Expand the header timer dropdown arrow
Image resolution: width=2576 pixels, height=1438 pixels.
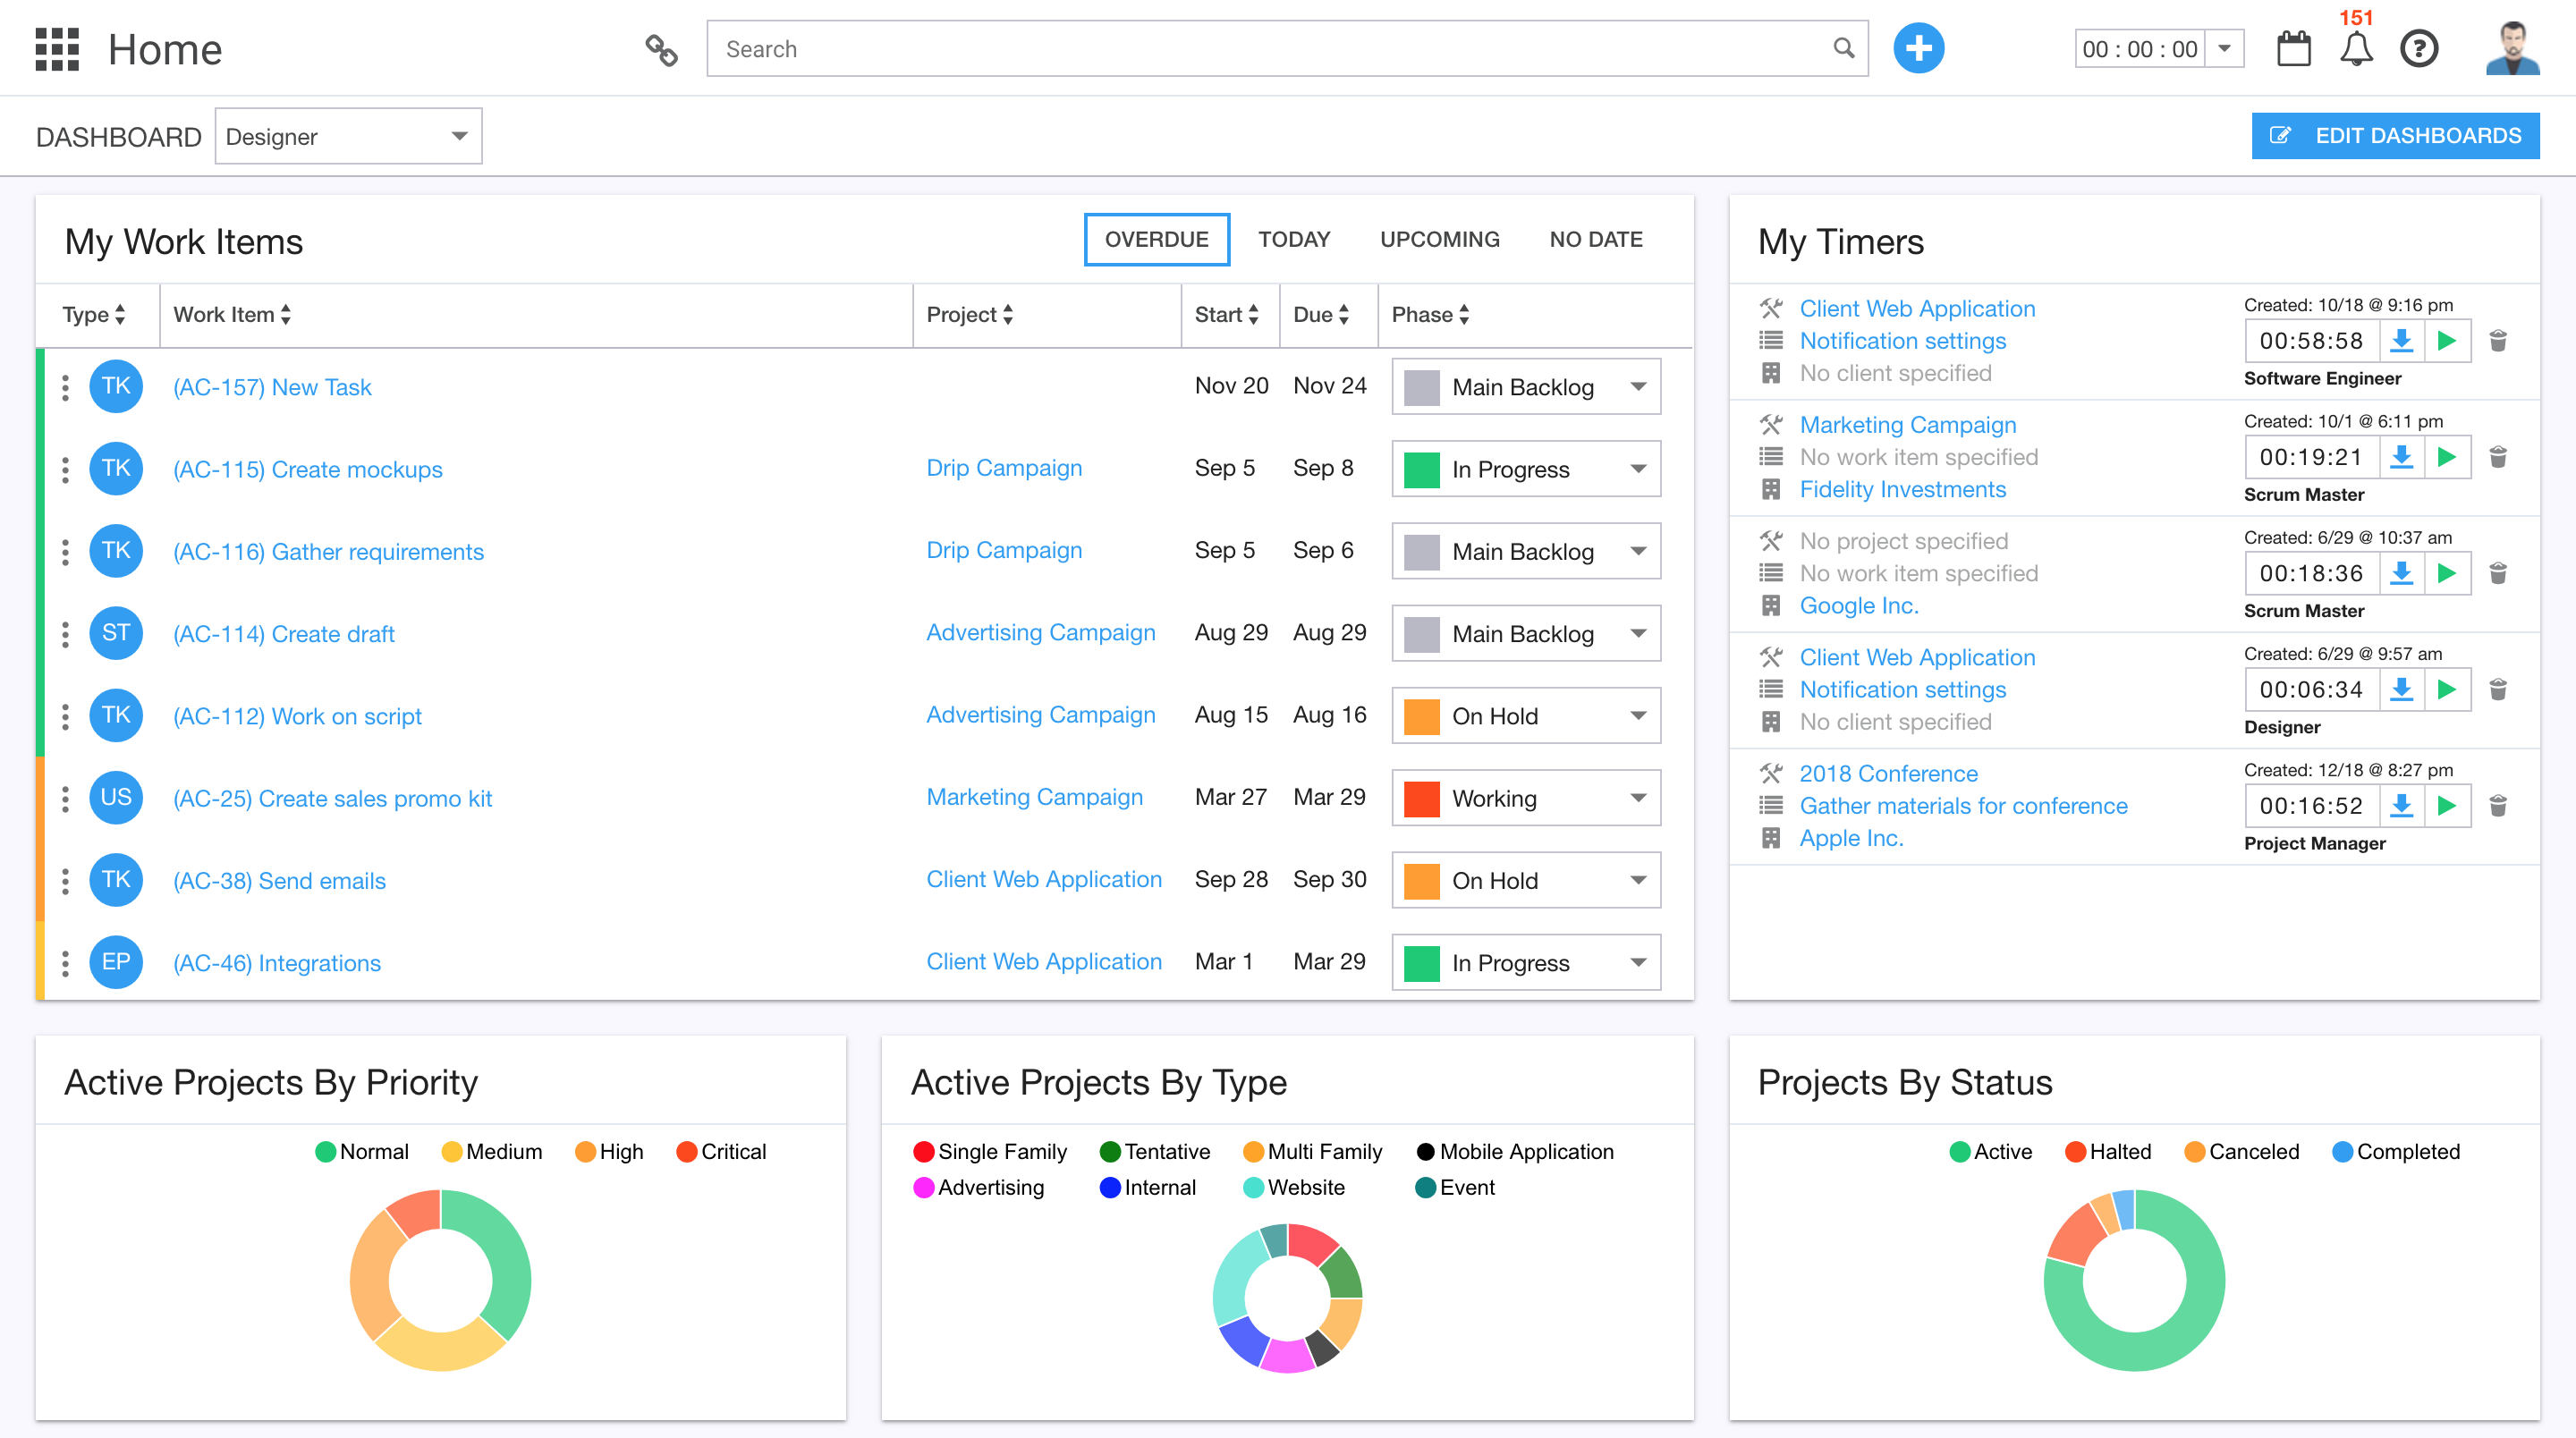[x=2224, y=49]
